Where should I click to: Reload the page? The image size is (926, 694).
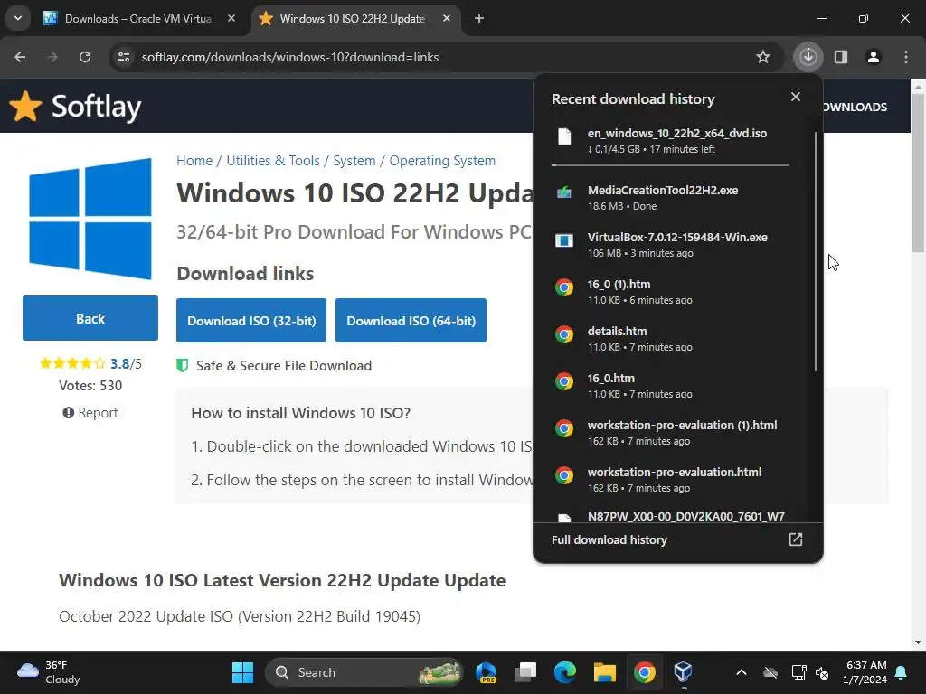[85, 57]
